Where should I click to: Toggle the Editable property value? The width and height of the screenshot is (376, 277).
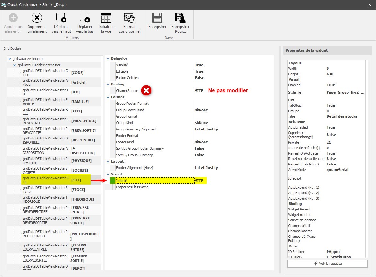[x=199, y=71]
